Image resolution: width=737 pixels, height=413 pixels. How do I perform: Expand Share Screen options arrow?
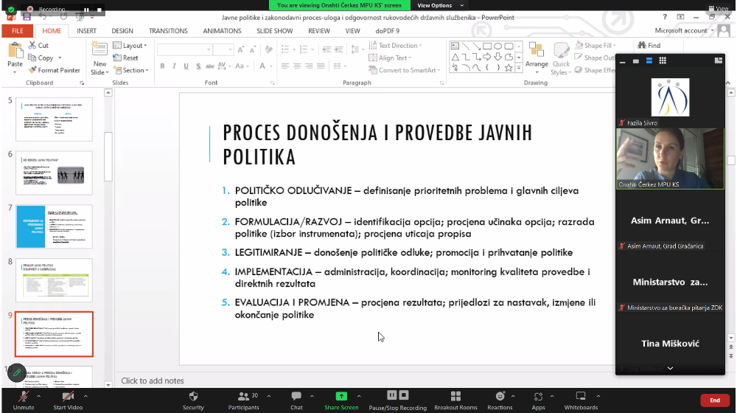pyautogui.click(x=359, y=396)
